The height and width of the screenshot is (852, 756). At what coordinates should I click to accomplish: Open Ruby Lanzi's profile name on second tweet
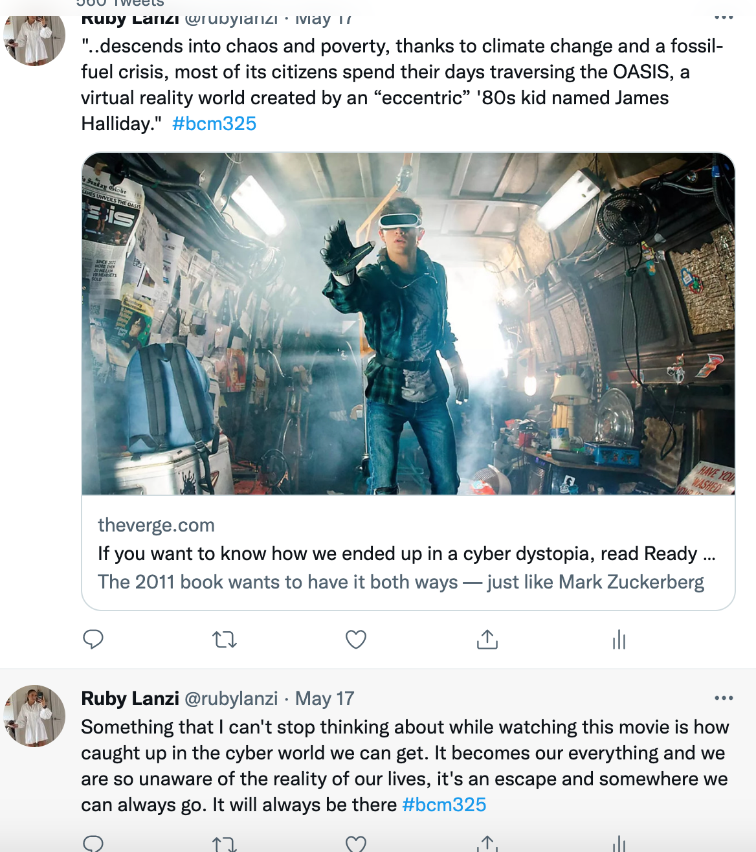coord(130,699)
